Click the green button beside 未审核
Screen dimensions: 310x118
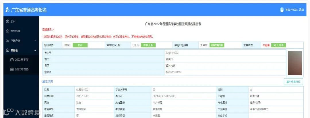pos(217,45)
